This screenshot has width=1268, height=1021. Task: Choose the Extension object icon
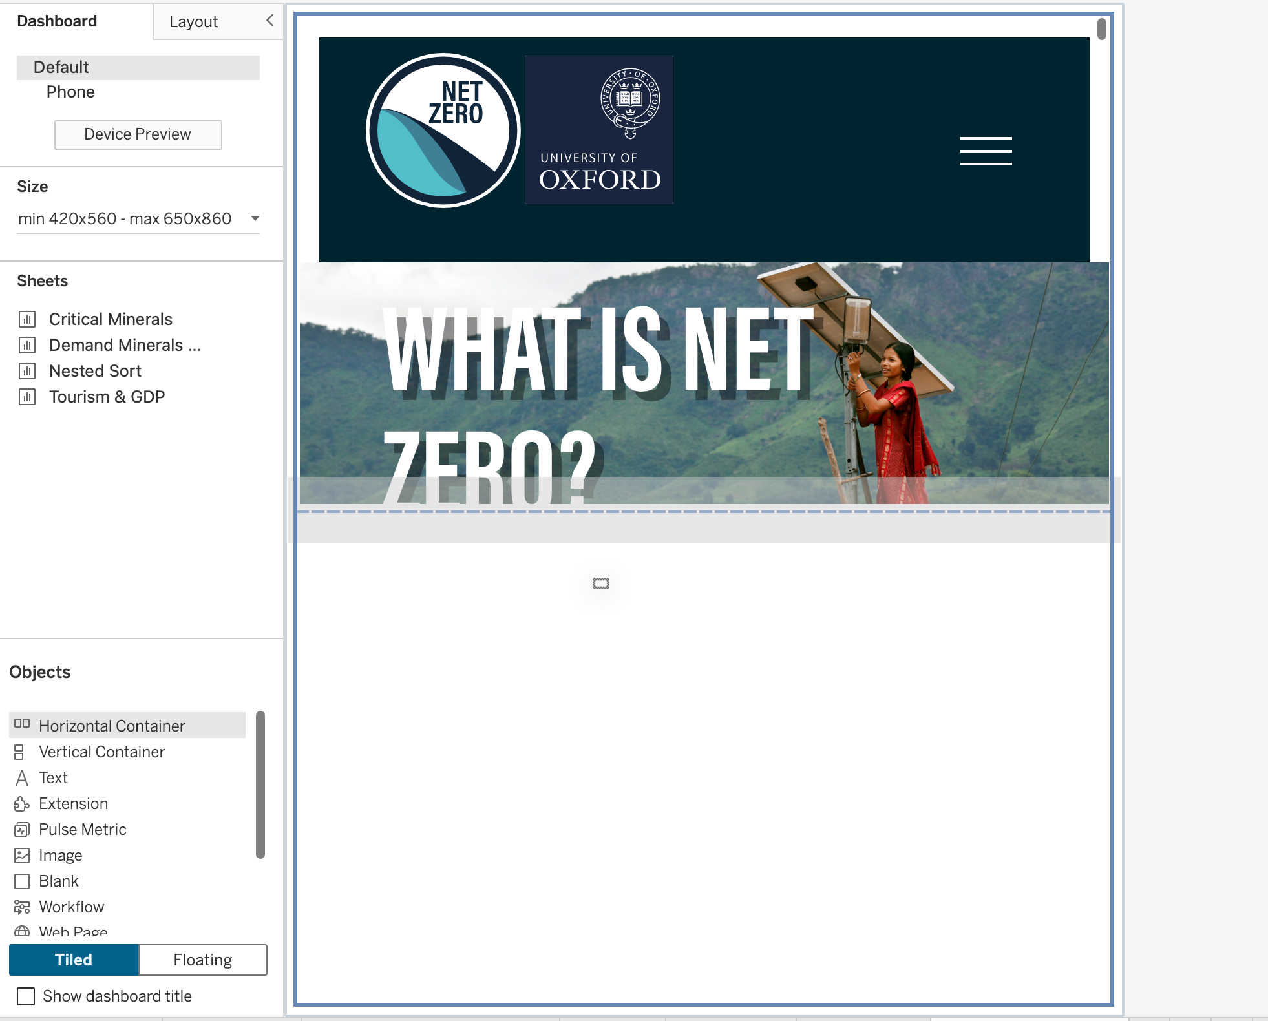pyautogui.click(x=22, y=803)
